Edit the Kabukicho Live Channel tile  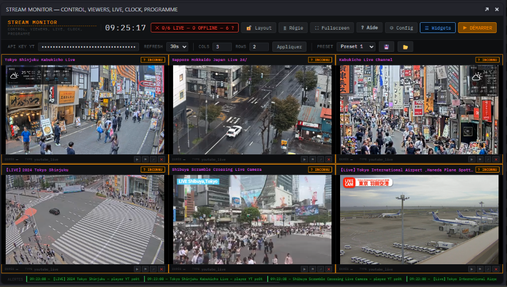488,159
